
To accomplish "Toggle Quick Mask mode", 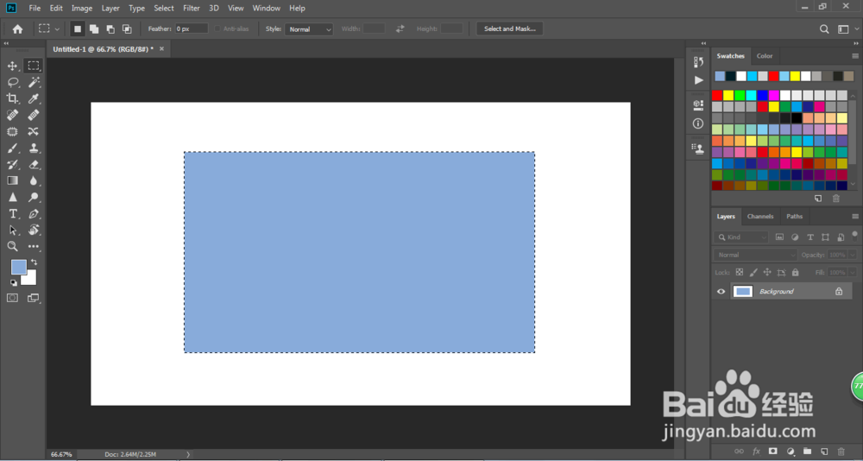I will [12, 298].
